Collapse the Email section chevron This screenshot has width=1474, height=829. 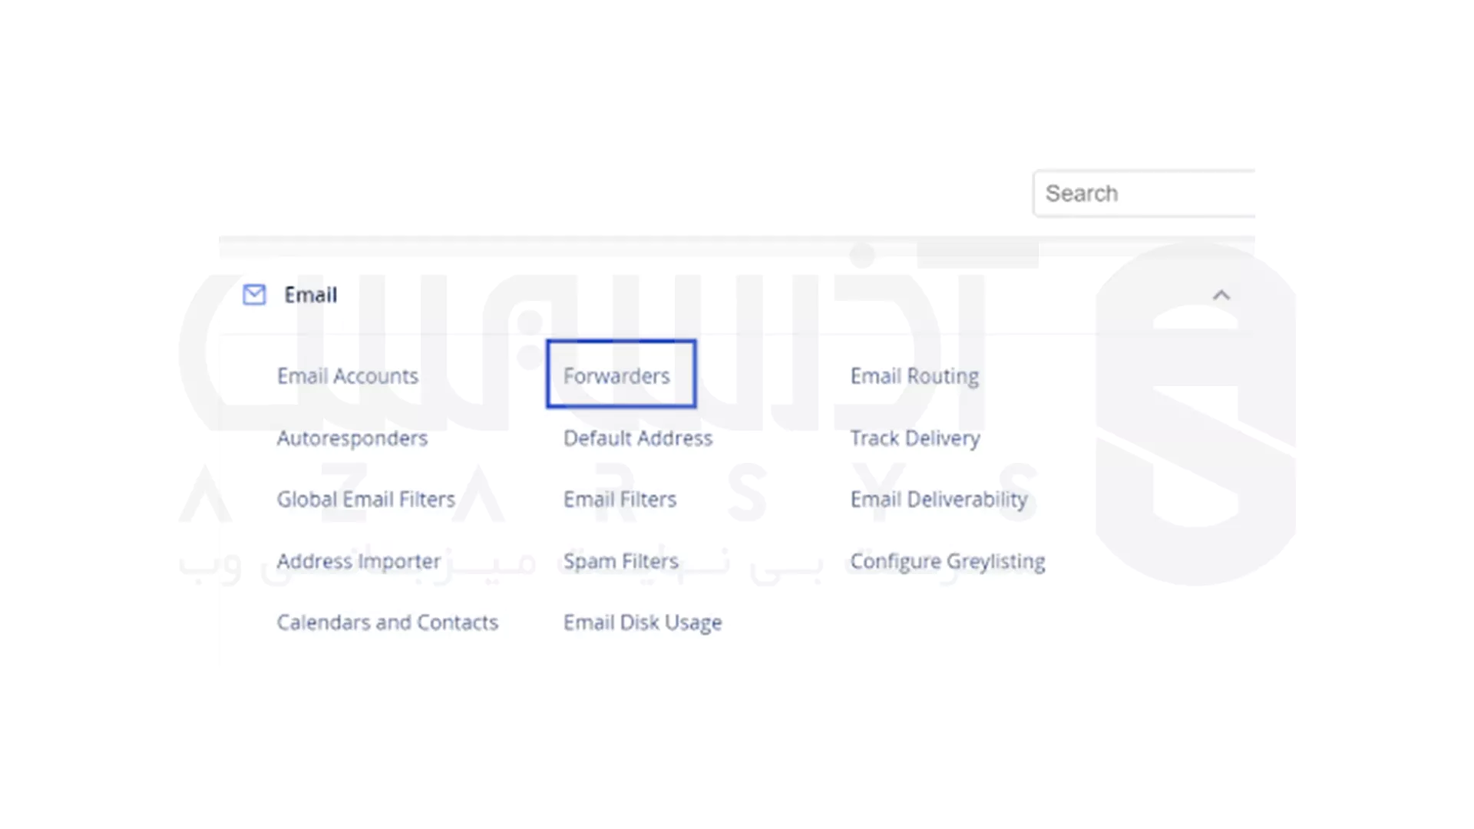(x=1221, y=296)
